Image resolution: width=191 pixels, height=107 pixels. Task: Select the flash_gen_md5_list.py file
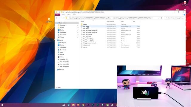click(x=88, y=41)
